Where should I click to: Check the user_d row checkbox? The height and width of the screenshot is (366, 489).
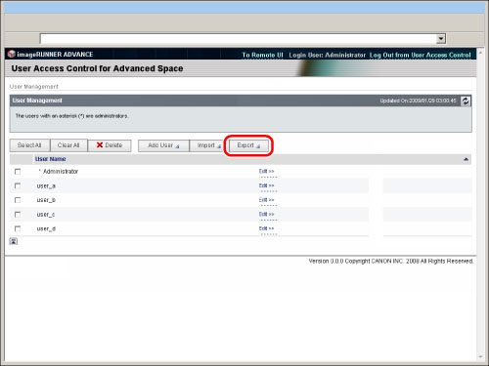[18, 228]
